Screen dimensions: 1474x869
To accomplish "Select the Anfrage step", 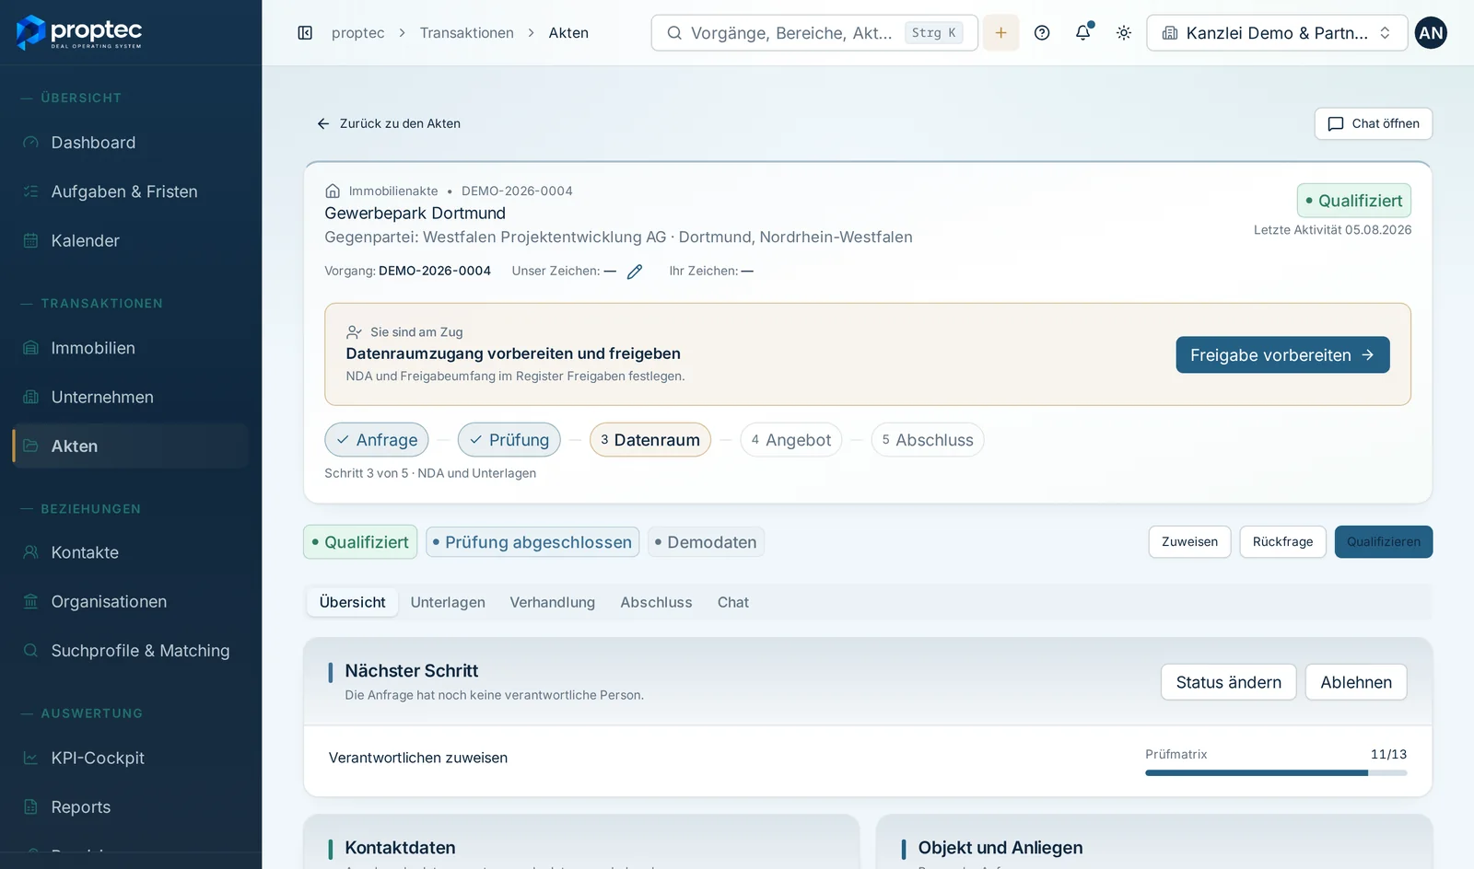I will tap(377, 440).
